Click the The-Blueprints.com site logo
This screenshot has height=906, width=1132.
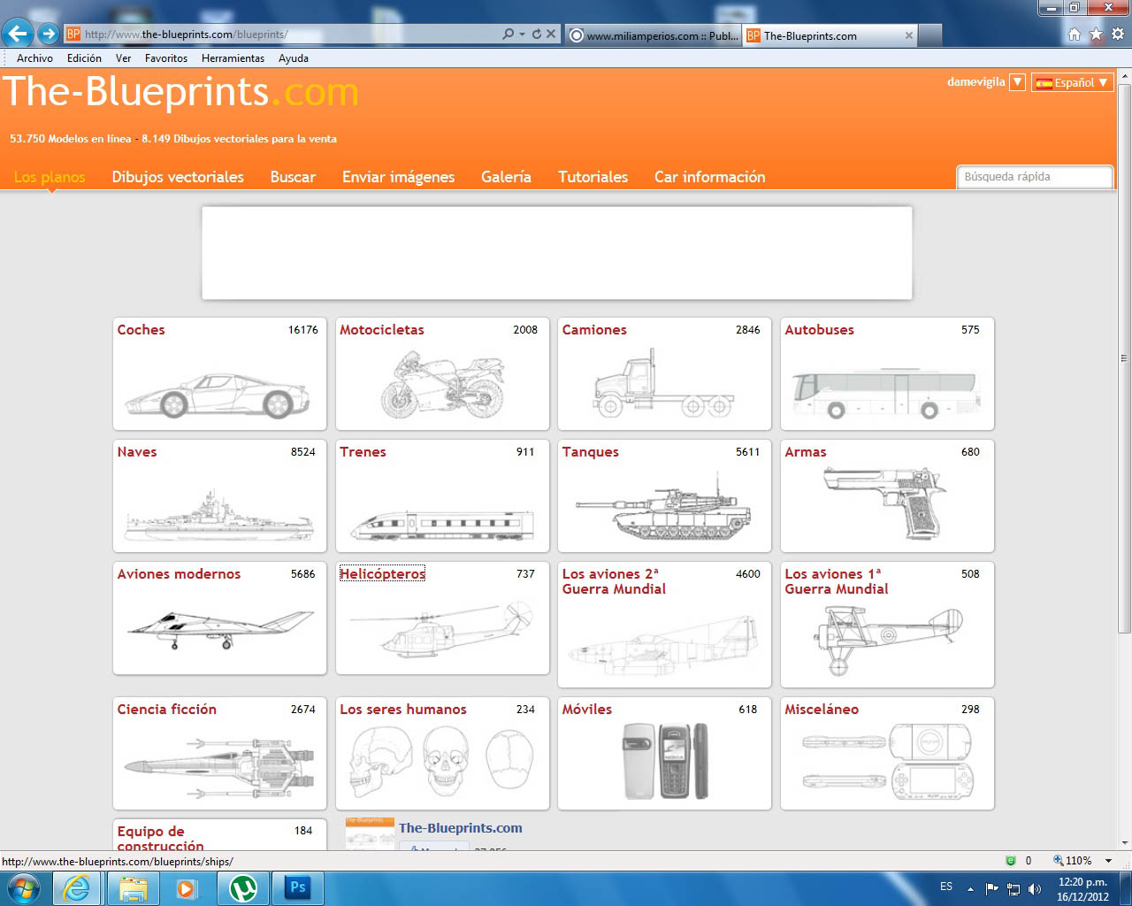pos(181,92)
